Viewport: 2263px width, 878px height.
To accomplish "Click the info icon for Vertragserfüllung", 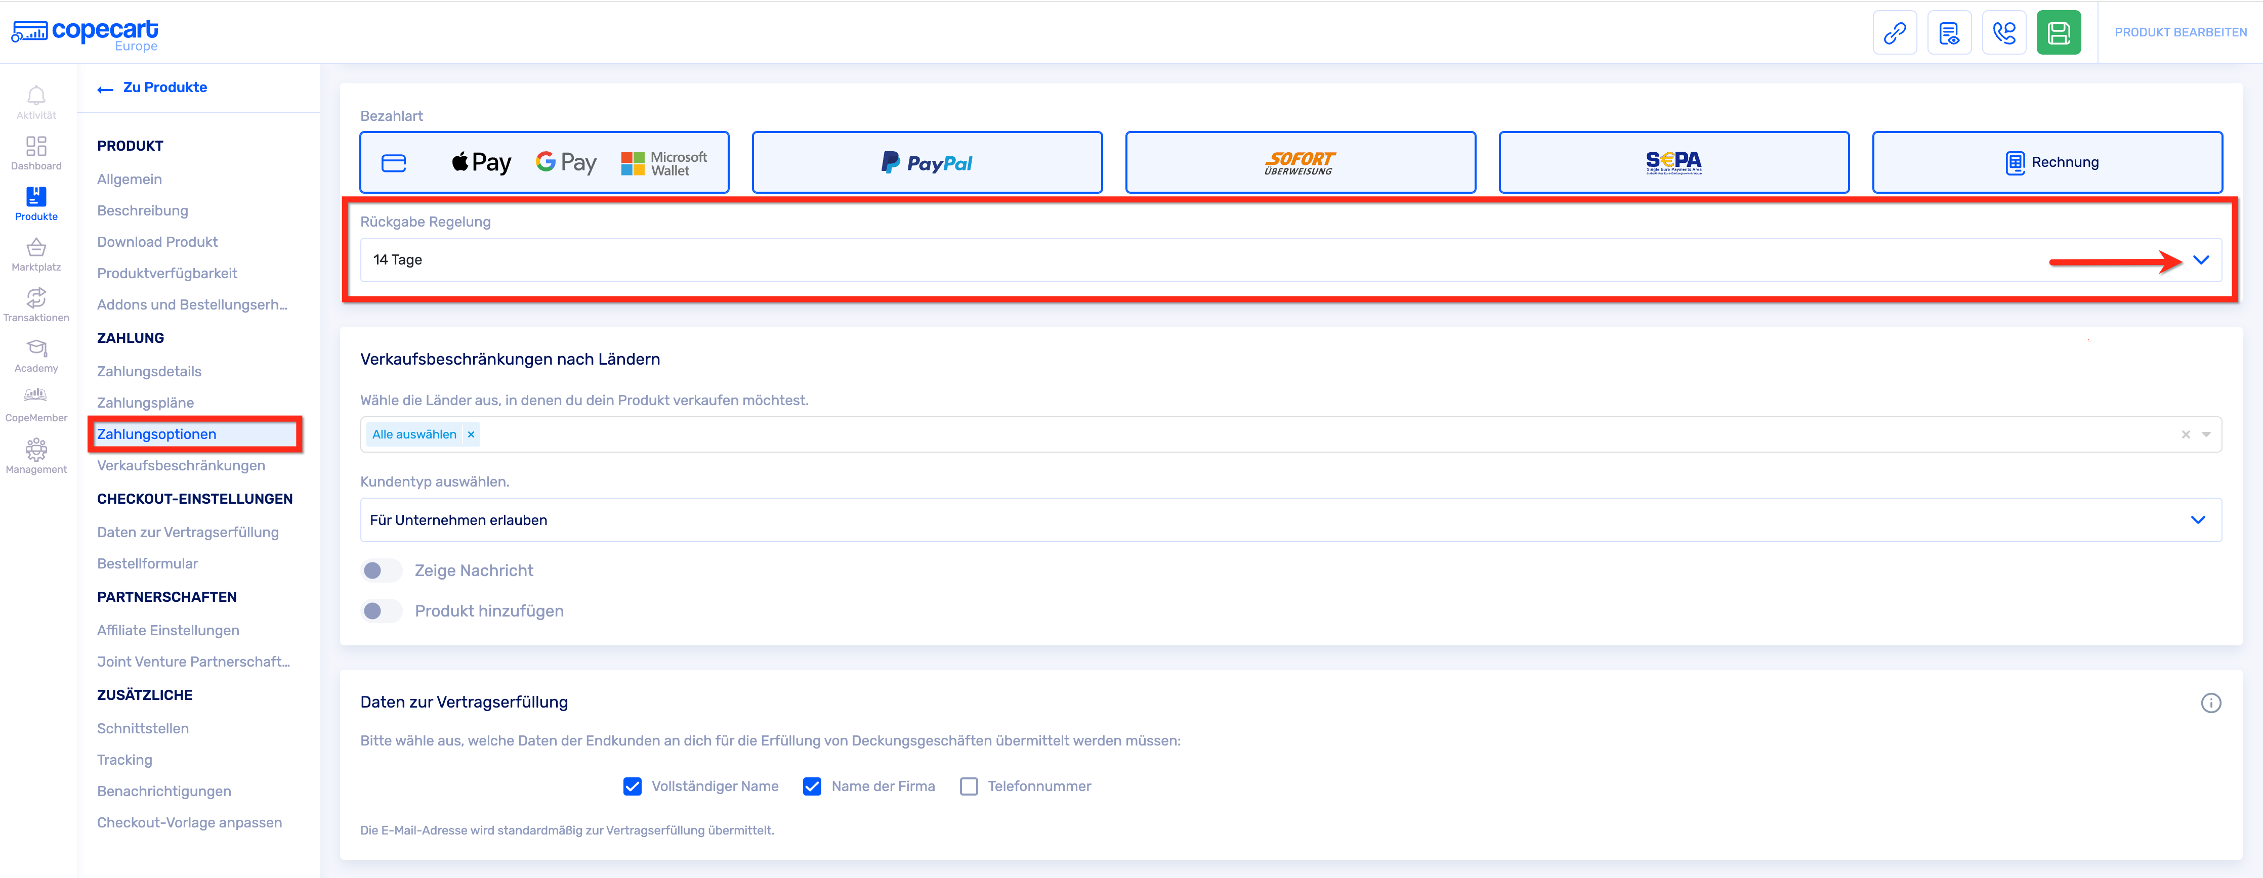I will pos(2210,703).
